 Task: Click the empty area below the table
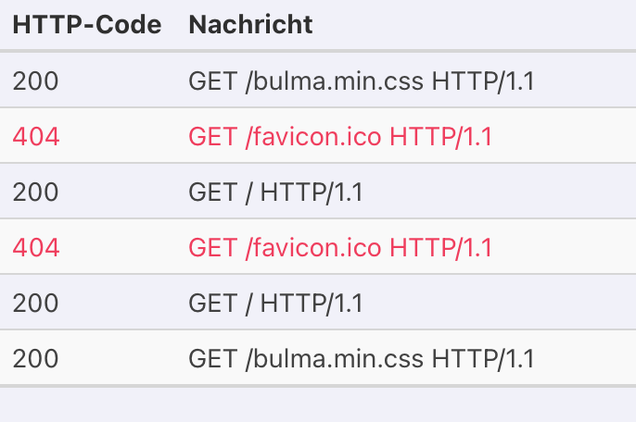point(318,403)
